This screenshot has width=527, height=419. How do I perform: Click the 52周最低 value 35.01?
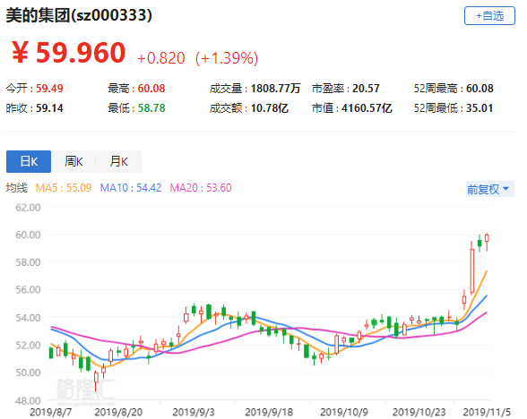coord(479,108)
